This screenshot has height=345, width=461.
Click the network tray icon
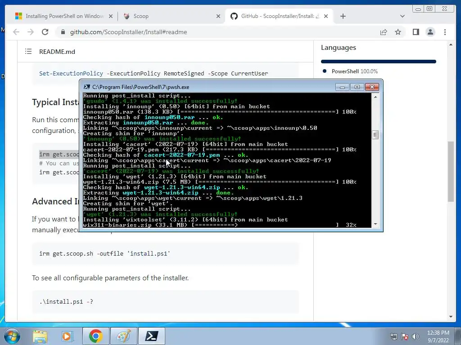tap(393, 336)
